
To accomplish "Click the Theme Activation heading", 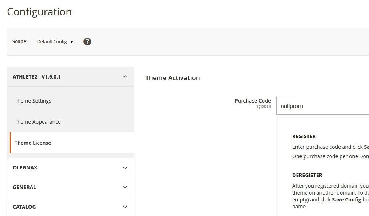I will coord(172,78).
